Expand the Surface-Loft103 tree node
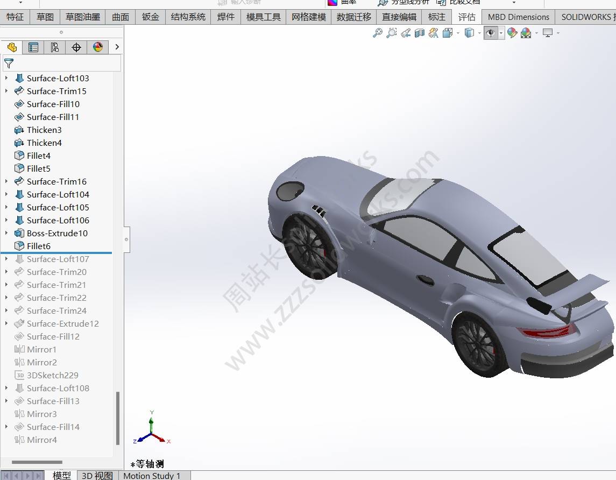616x480 pixels. (x=6, y=78)
